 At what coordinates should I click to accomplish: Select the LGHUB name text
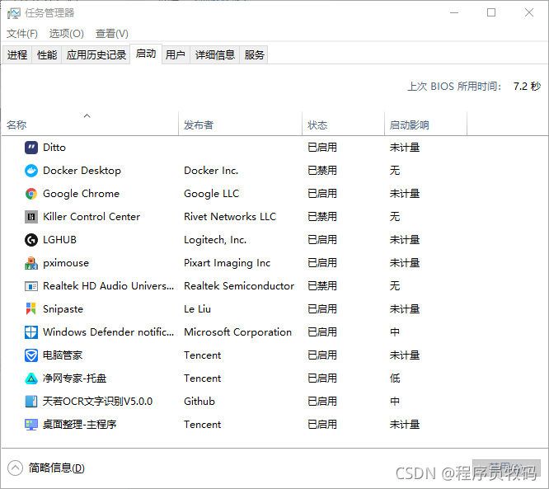[59, 240]
